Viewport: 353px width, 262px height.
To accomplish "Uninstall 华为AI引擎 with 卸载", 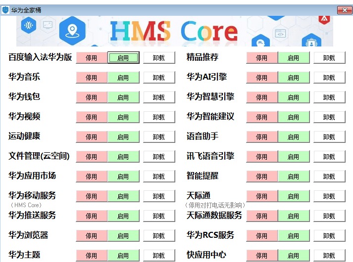I will click(x=329, y=78).
